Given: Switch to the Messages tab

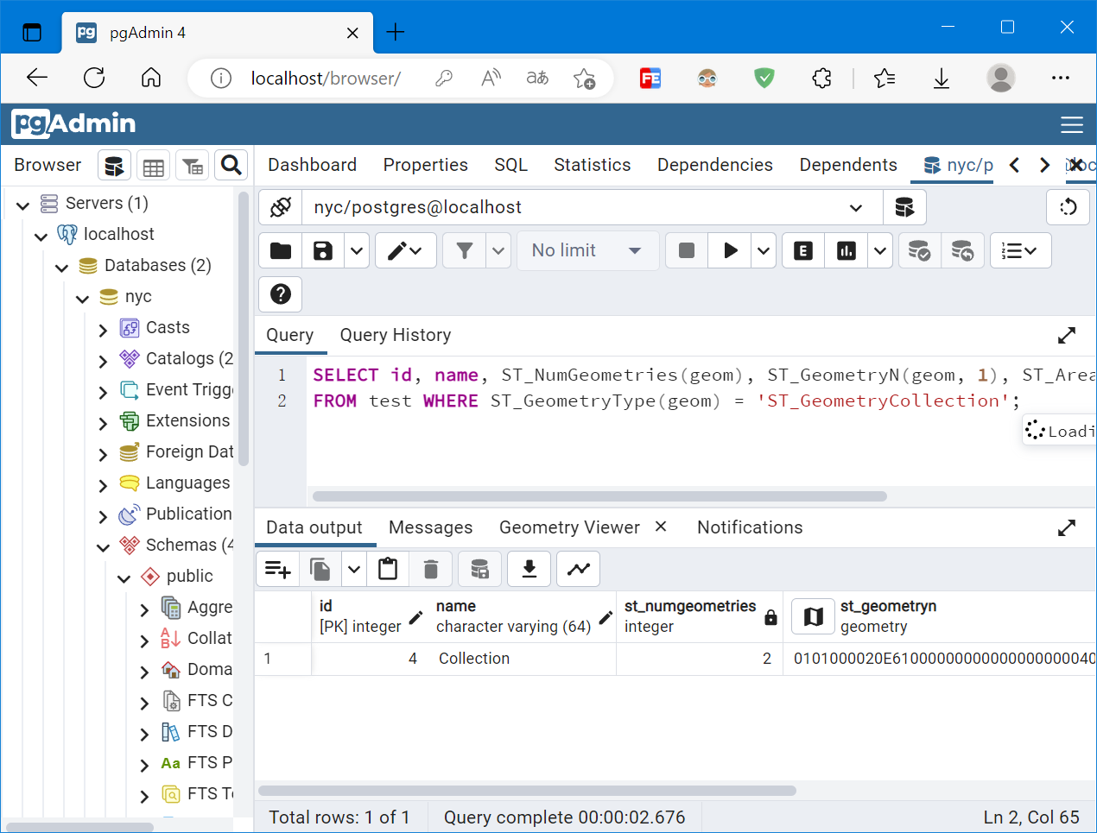Looking at the screenshot, I should [430, 527].
